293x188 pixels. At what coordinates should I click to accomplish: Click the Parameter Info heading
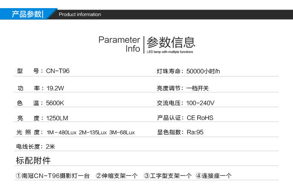tap(119, 44)
